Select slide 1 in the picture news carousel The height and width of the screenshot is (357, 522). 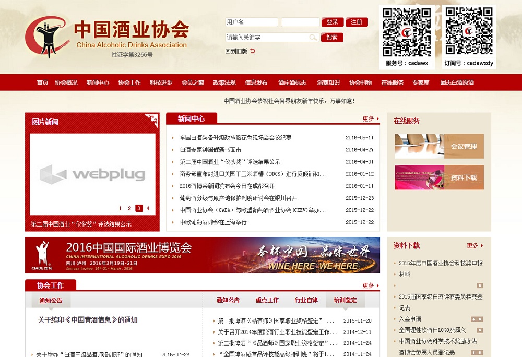(x=120, y=208)
